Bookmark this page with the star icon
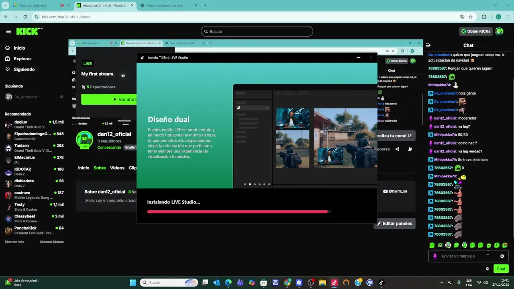Image resolution: width=514 pixels, height=289 pixels. [x=471, y=17]
